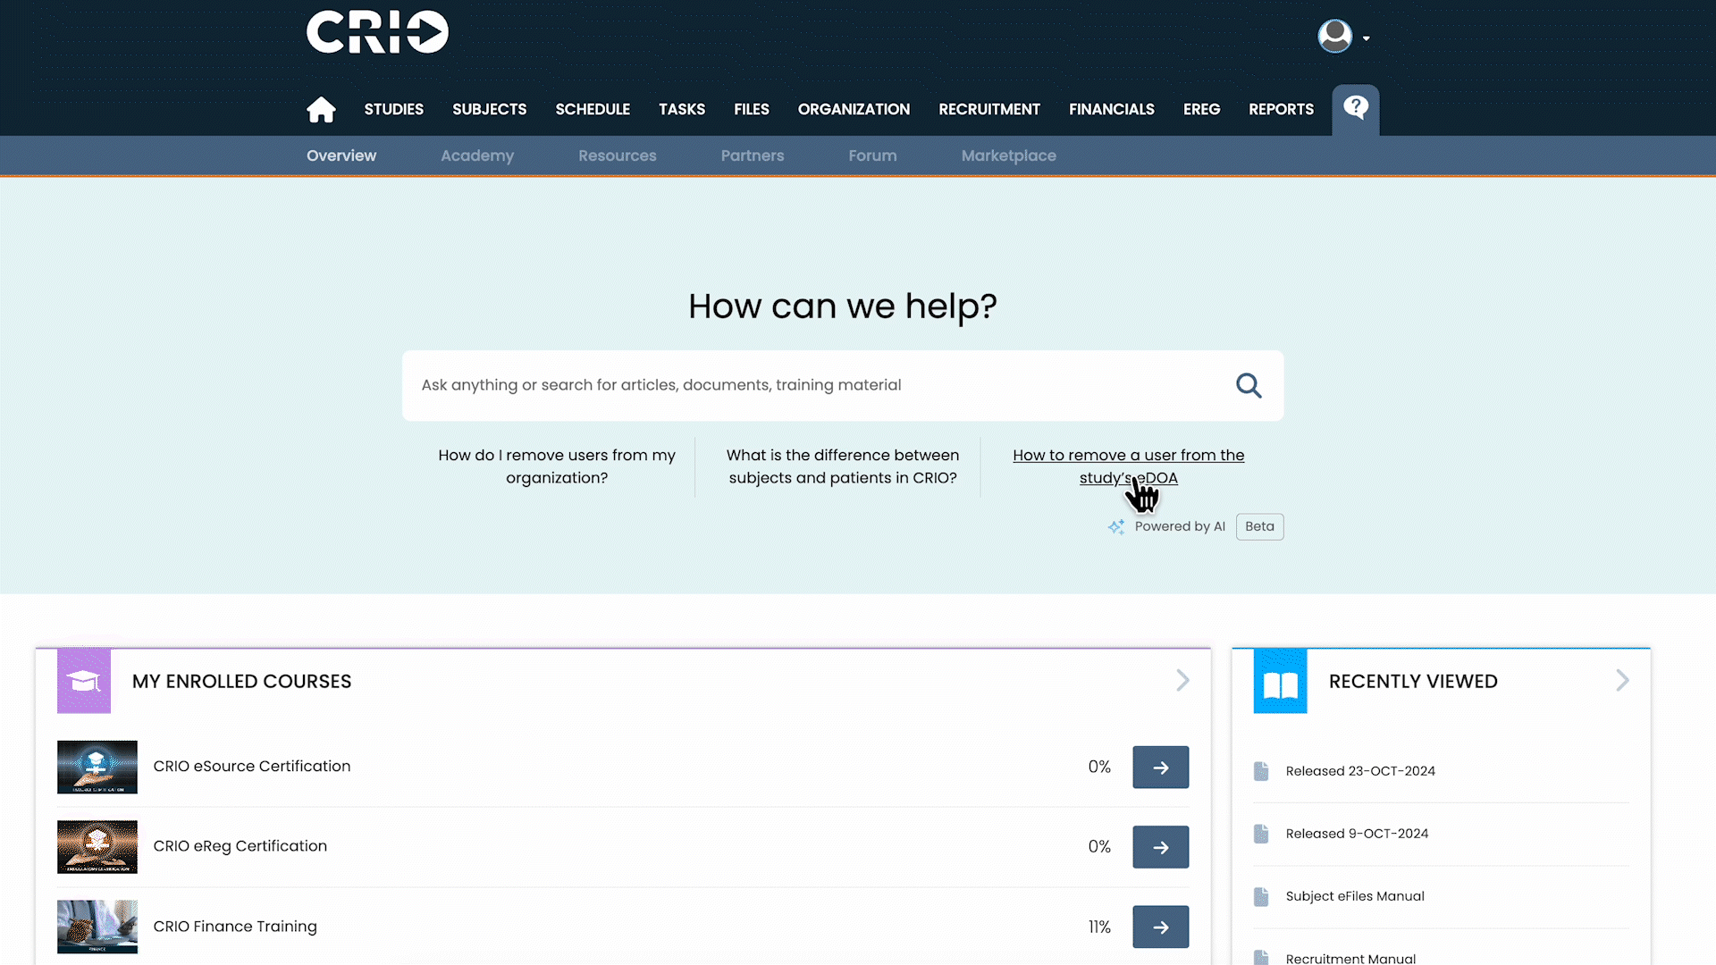The height and width of the screenshot is (965, 1716).
Task: Open the Tasks menu
Action: (x=682, y=109)
